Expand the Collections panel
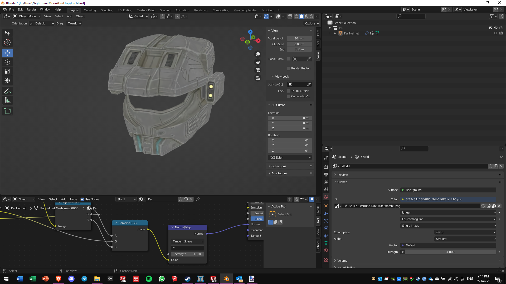 (x=279, y=166)
